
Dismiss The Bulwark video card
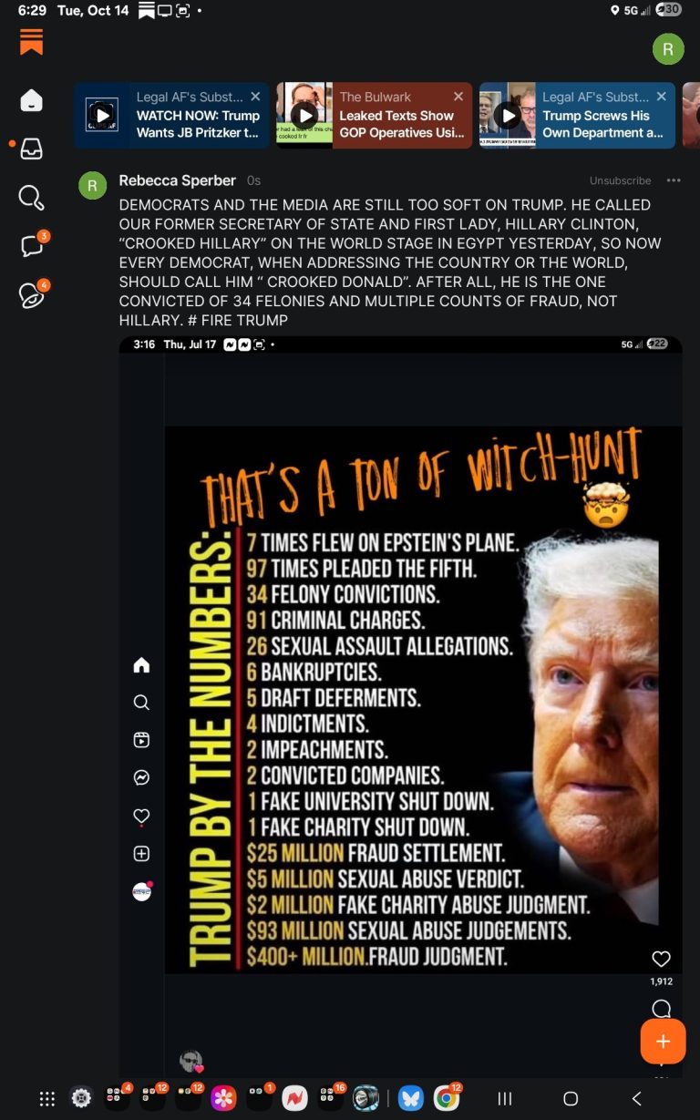(458, 97)
